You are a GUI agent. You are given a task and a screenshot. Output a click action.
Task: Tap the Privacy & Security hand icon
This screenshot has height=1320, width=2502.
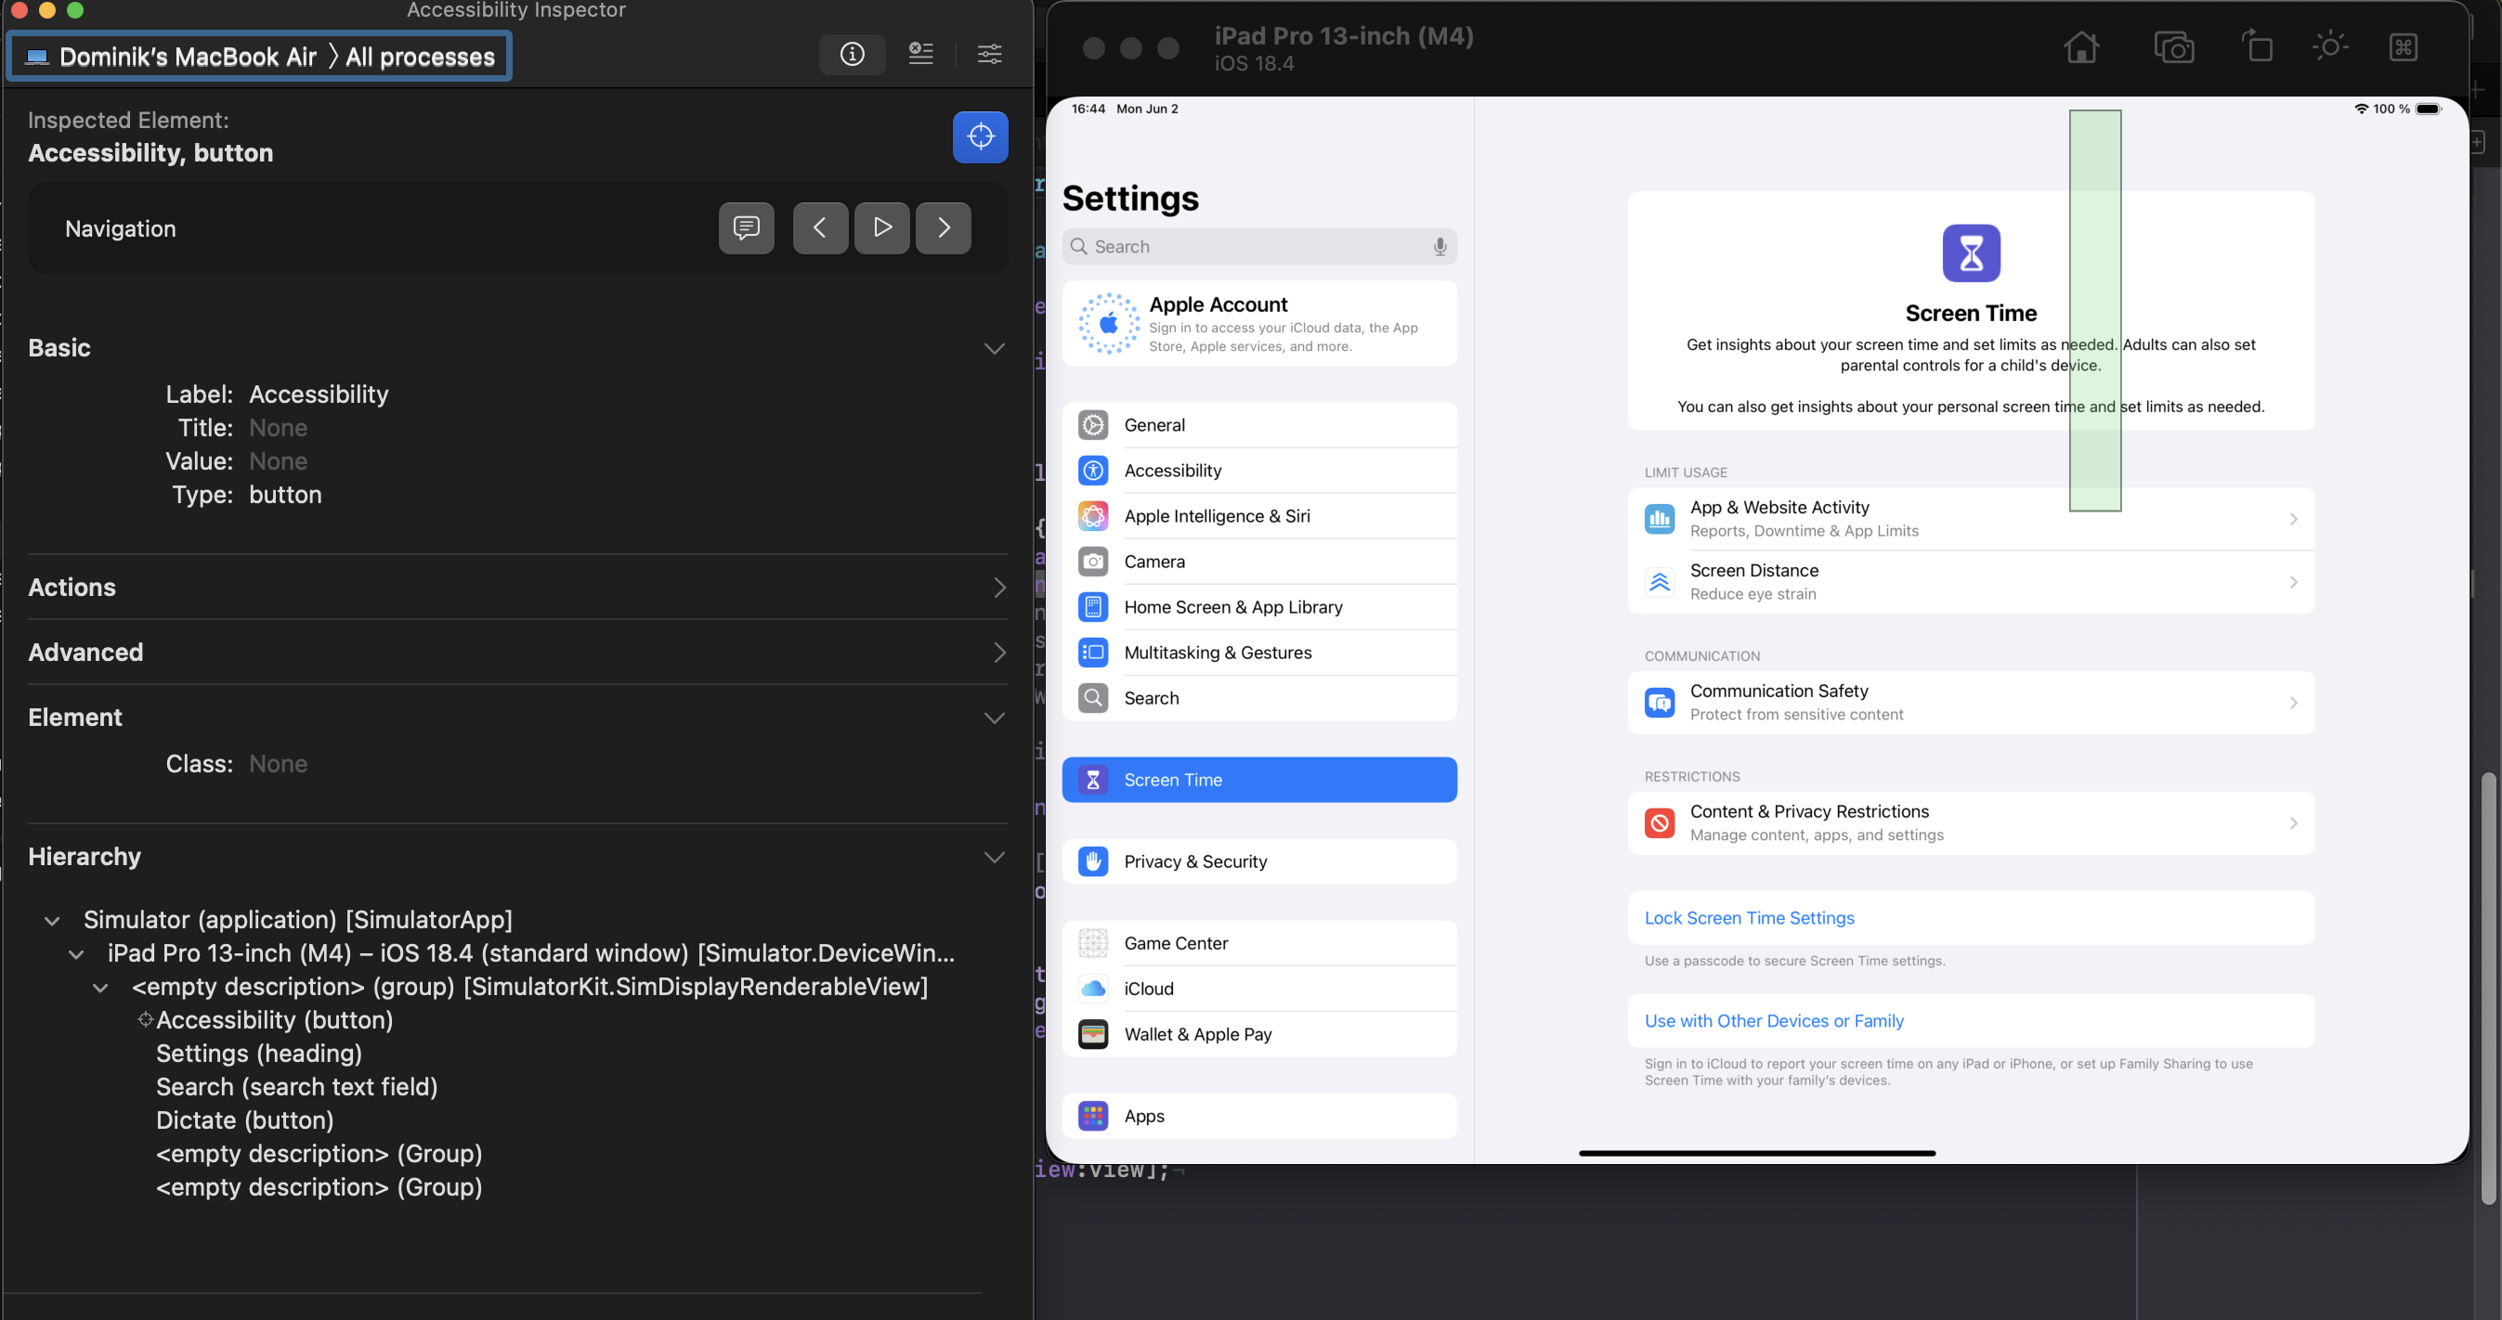point(1093,861)
